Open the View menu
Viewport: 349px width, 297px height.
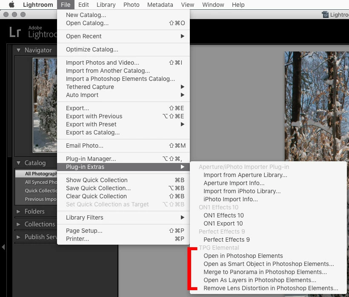click(187, 5)
